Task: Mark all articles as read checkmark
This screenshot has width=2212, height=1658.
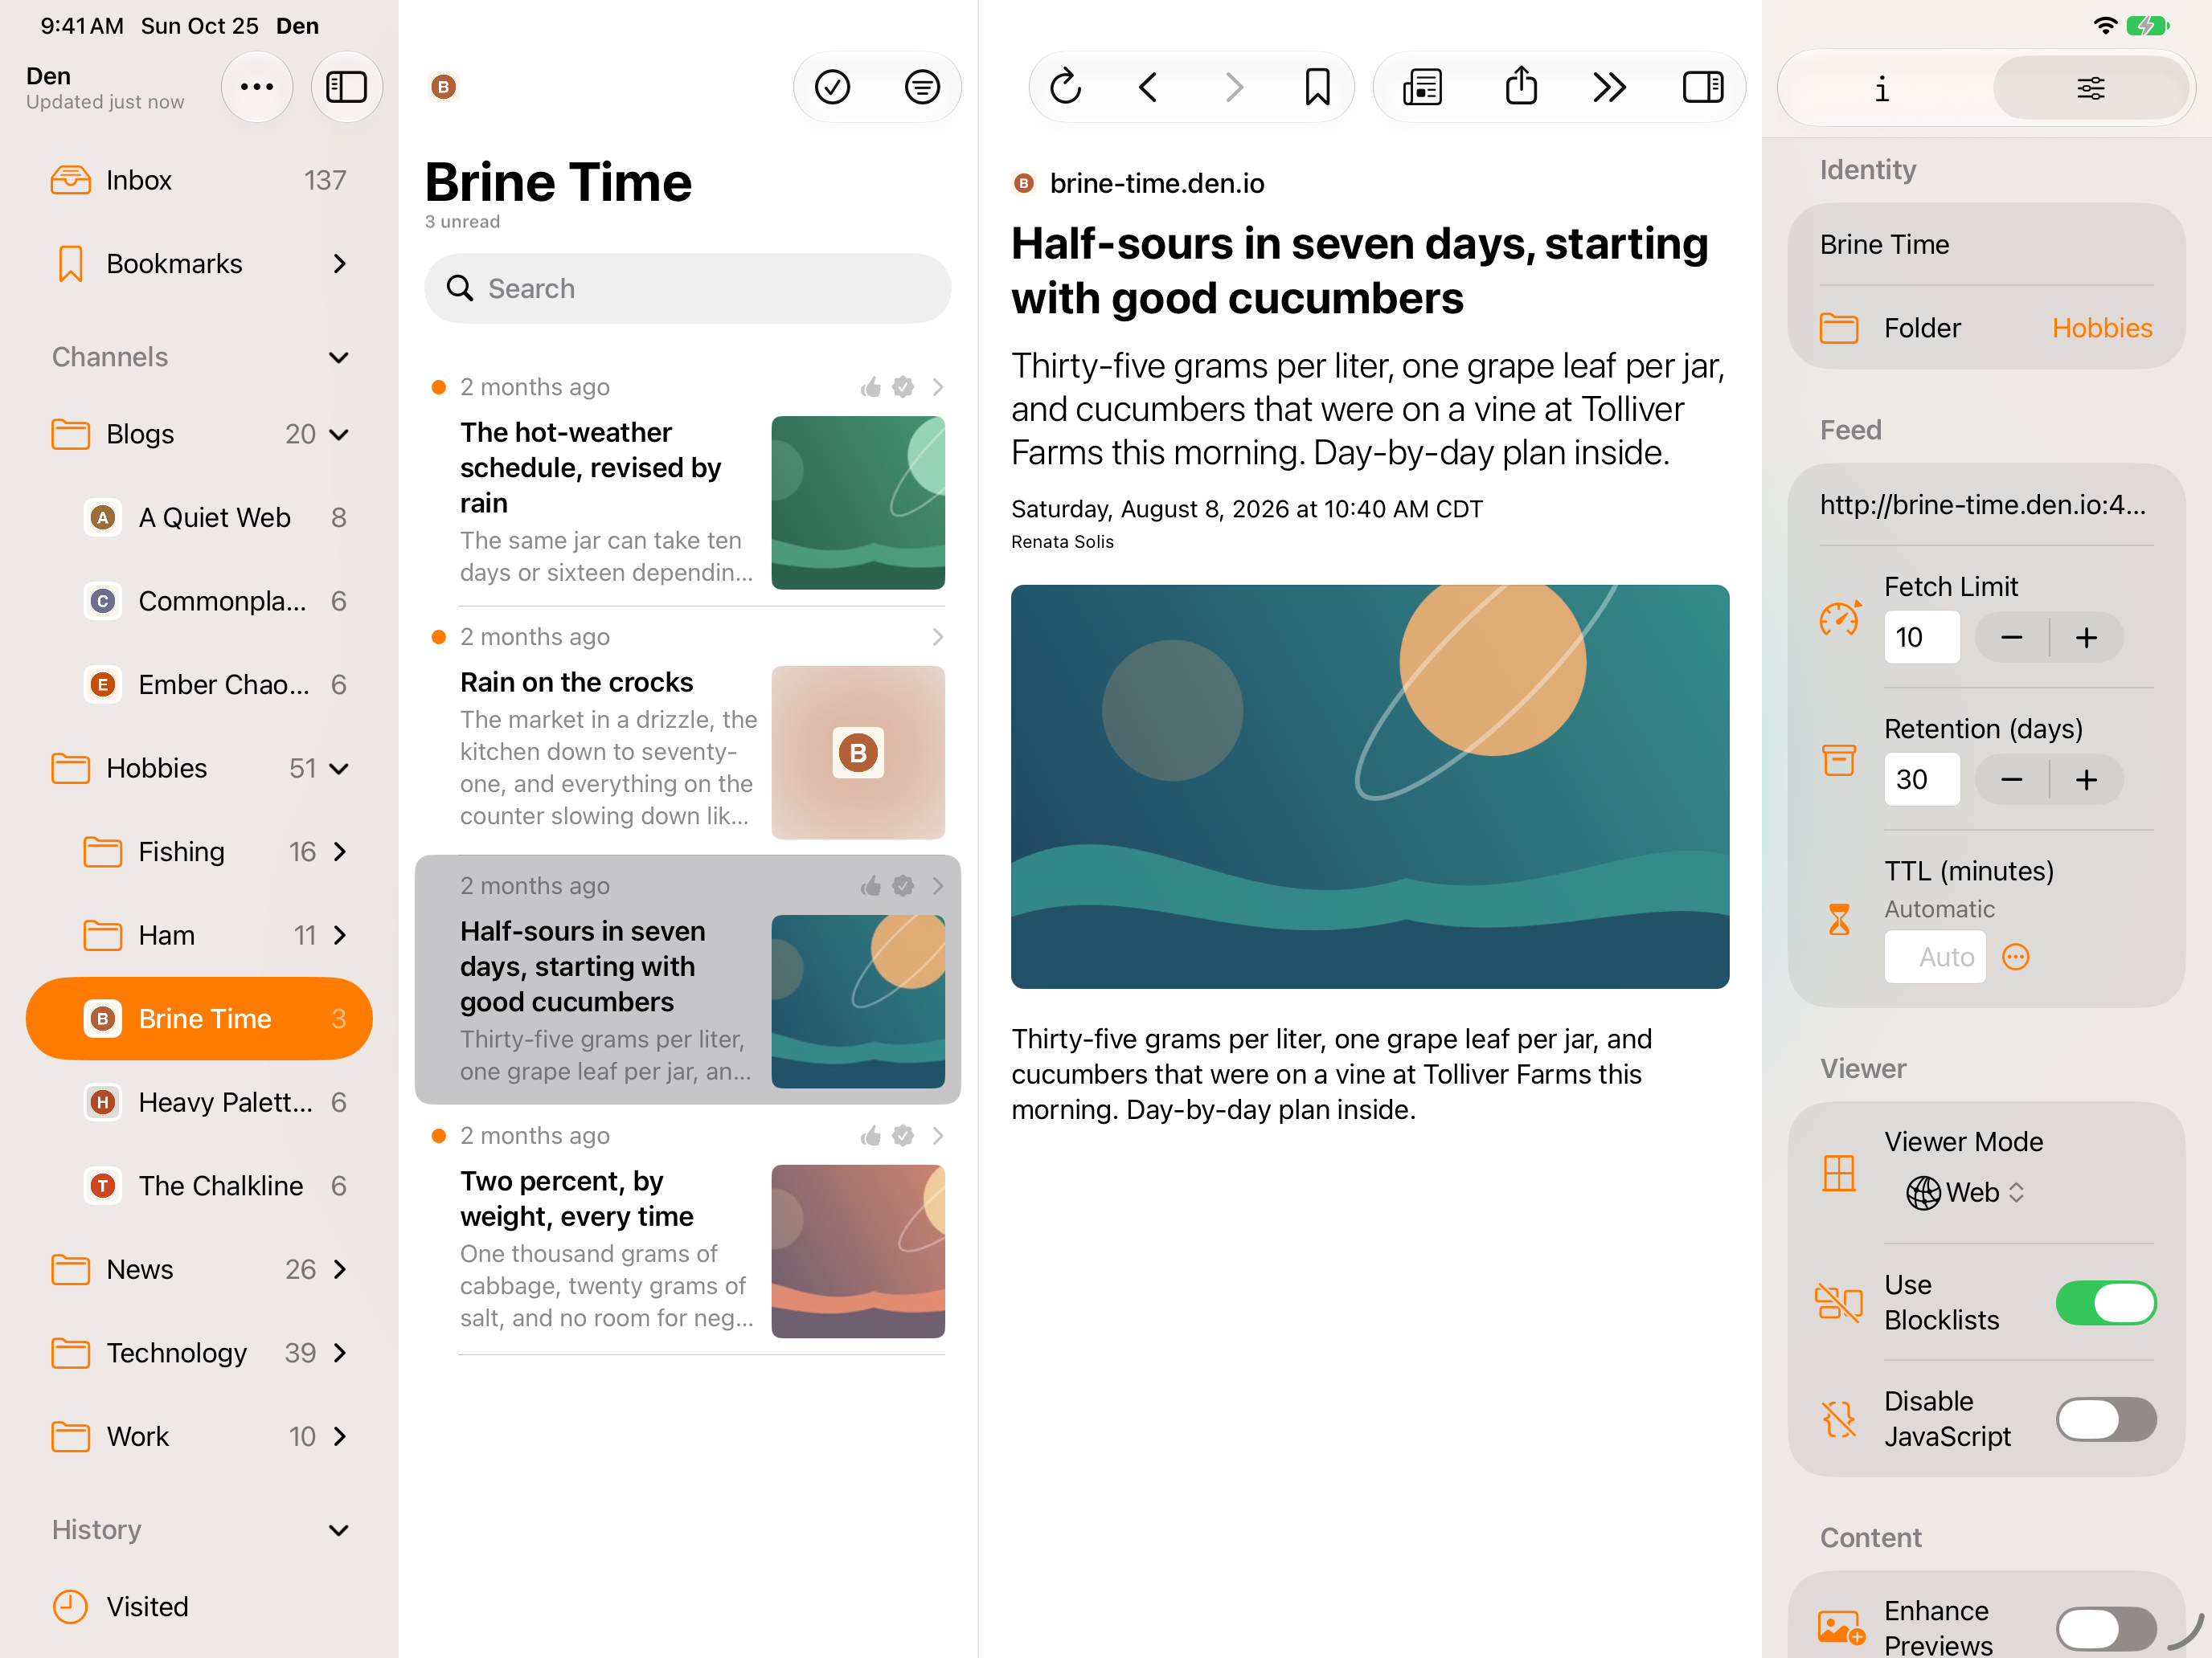Action: tap(832, 87)
